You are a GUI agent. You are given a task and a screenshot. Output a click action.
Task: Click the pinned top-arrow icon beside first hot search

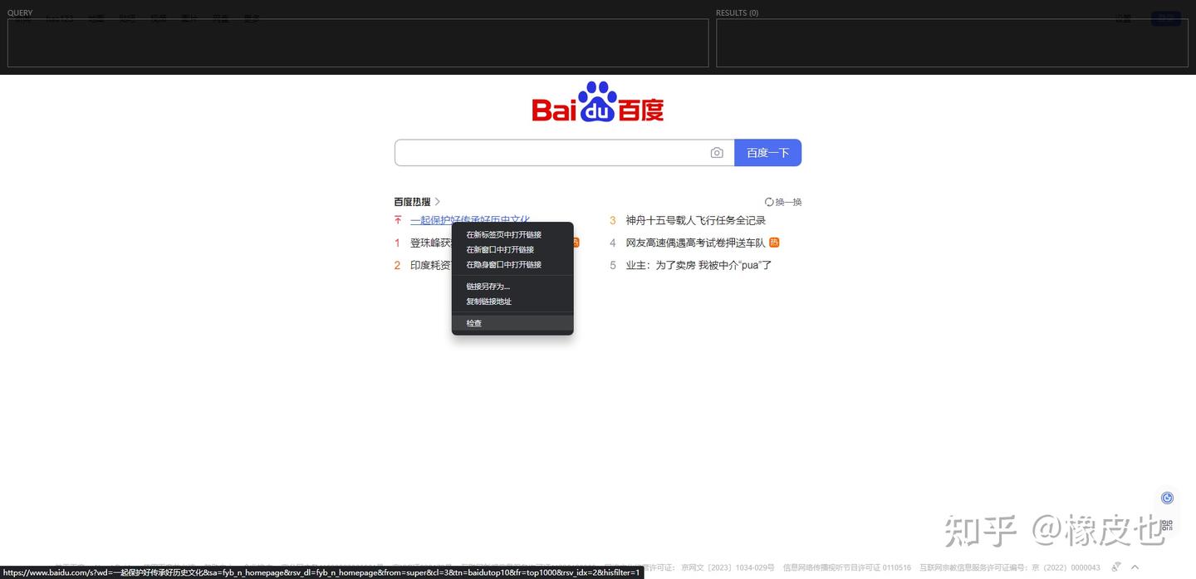[x=398, y=220]
